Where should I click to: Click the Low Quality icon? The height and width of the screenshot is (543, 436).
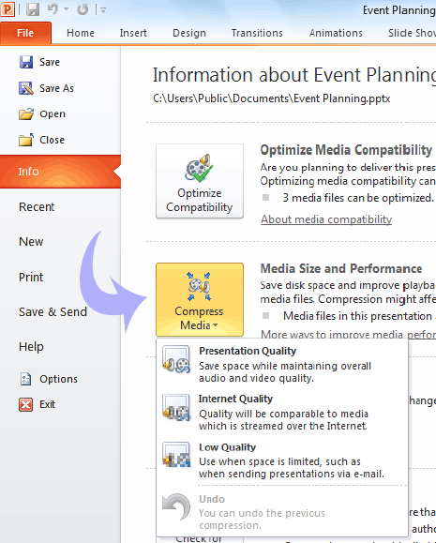[176, 455]
